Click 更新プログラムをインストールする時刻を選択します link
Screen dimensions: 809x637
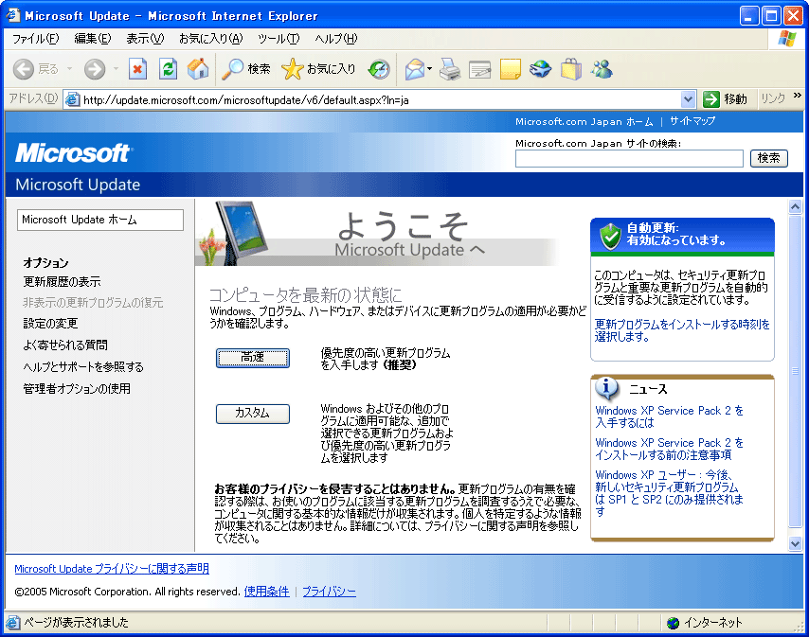[x=682, y=330]
